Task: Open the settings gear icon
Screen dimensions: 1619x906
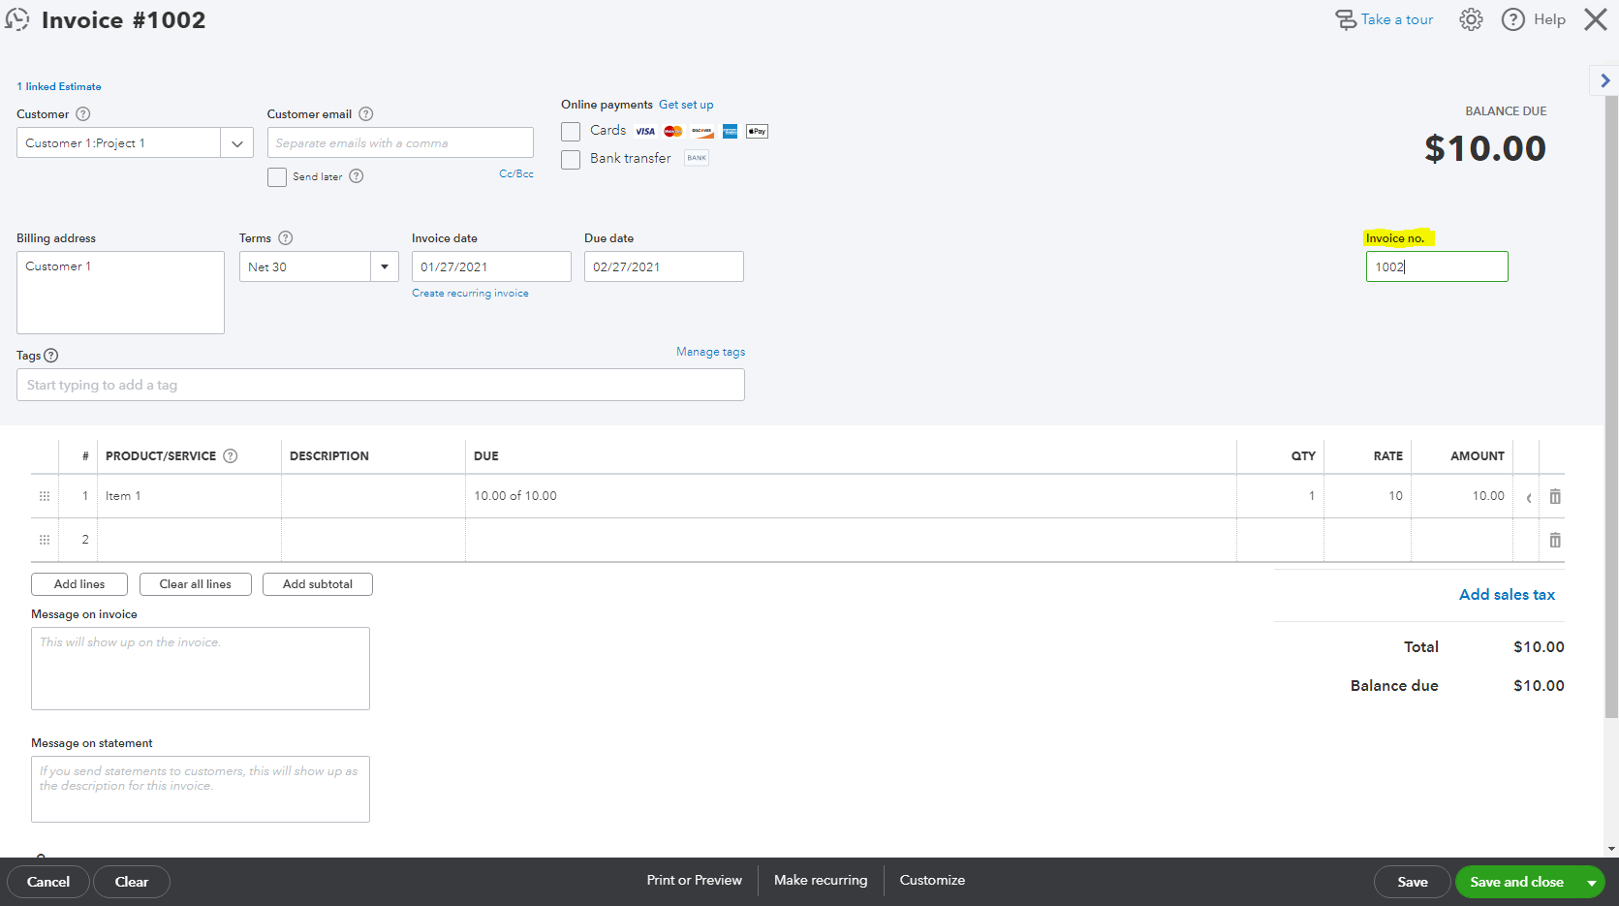Action: 1470,18
